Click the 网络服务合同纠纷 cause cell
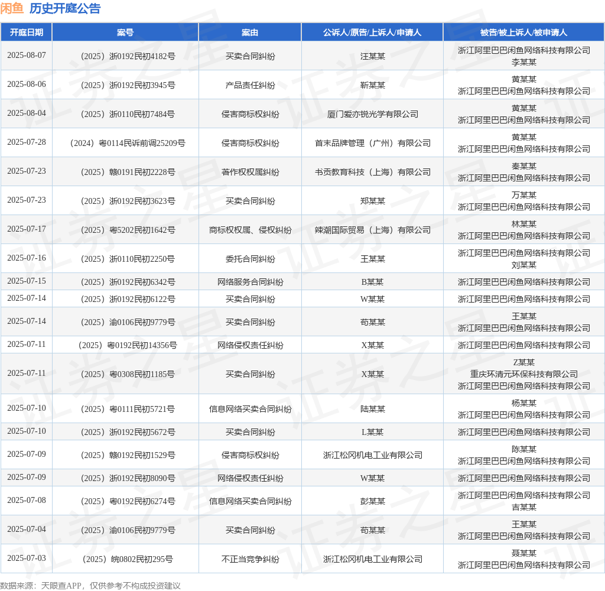Screen dimensions: 605x591 (x=250, y=282)
